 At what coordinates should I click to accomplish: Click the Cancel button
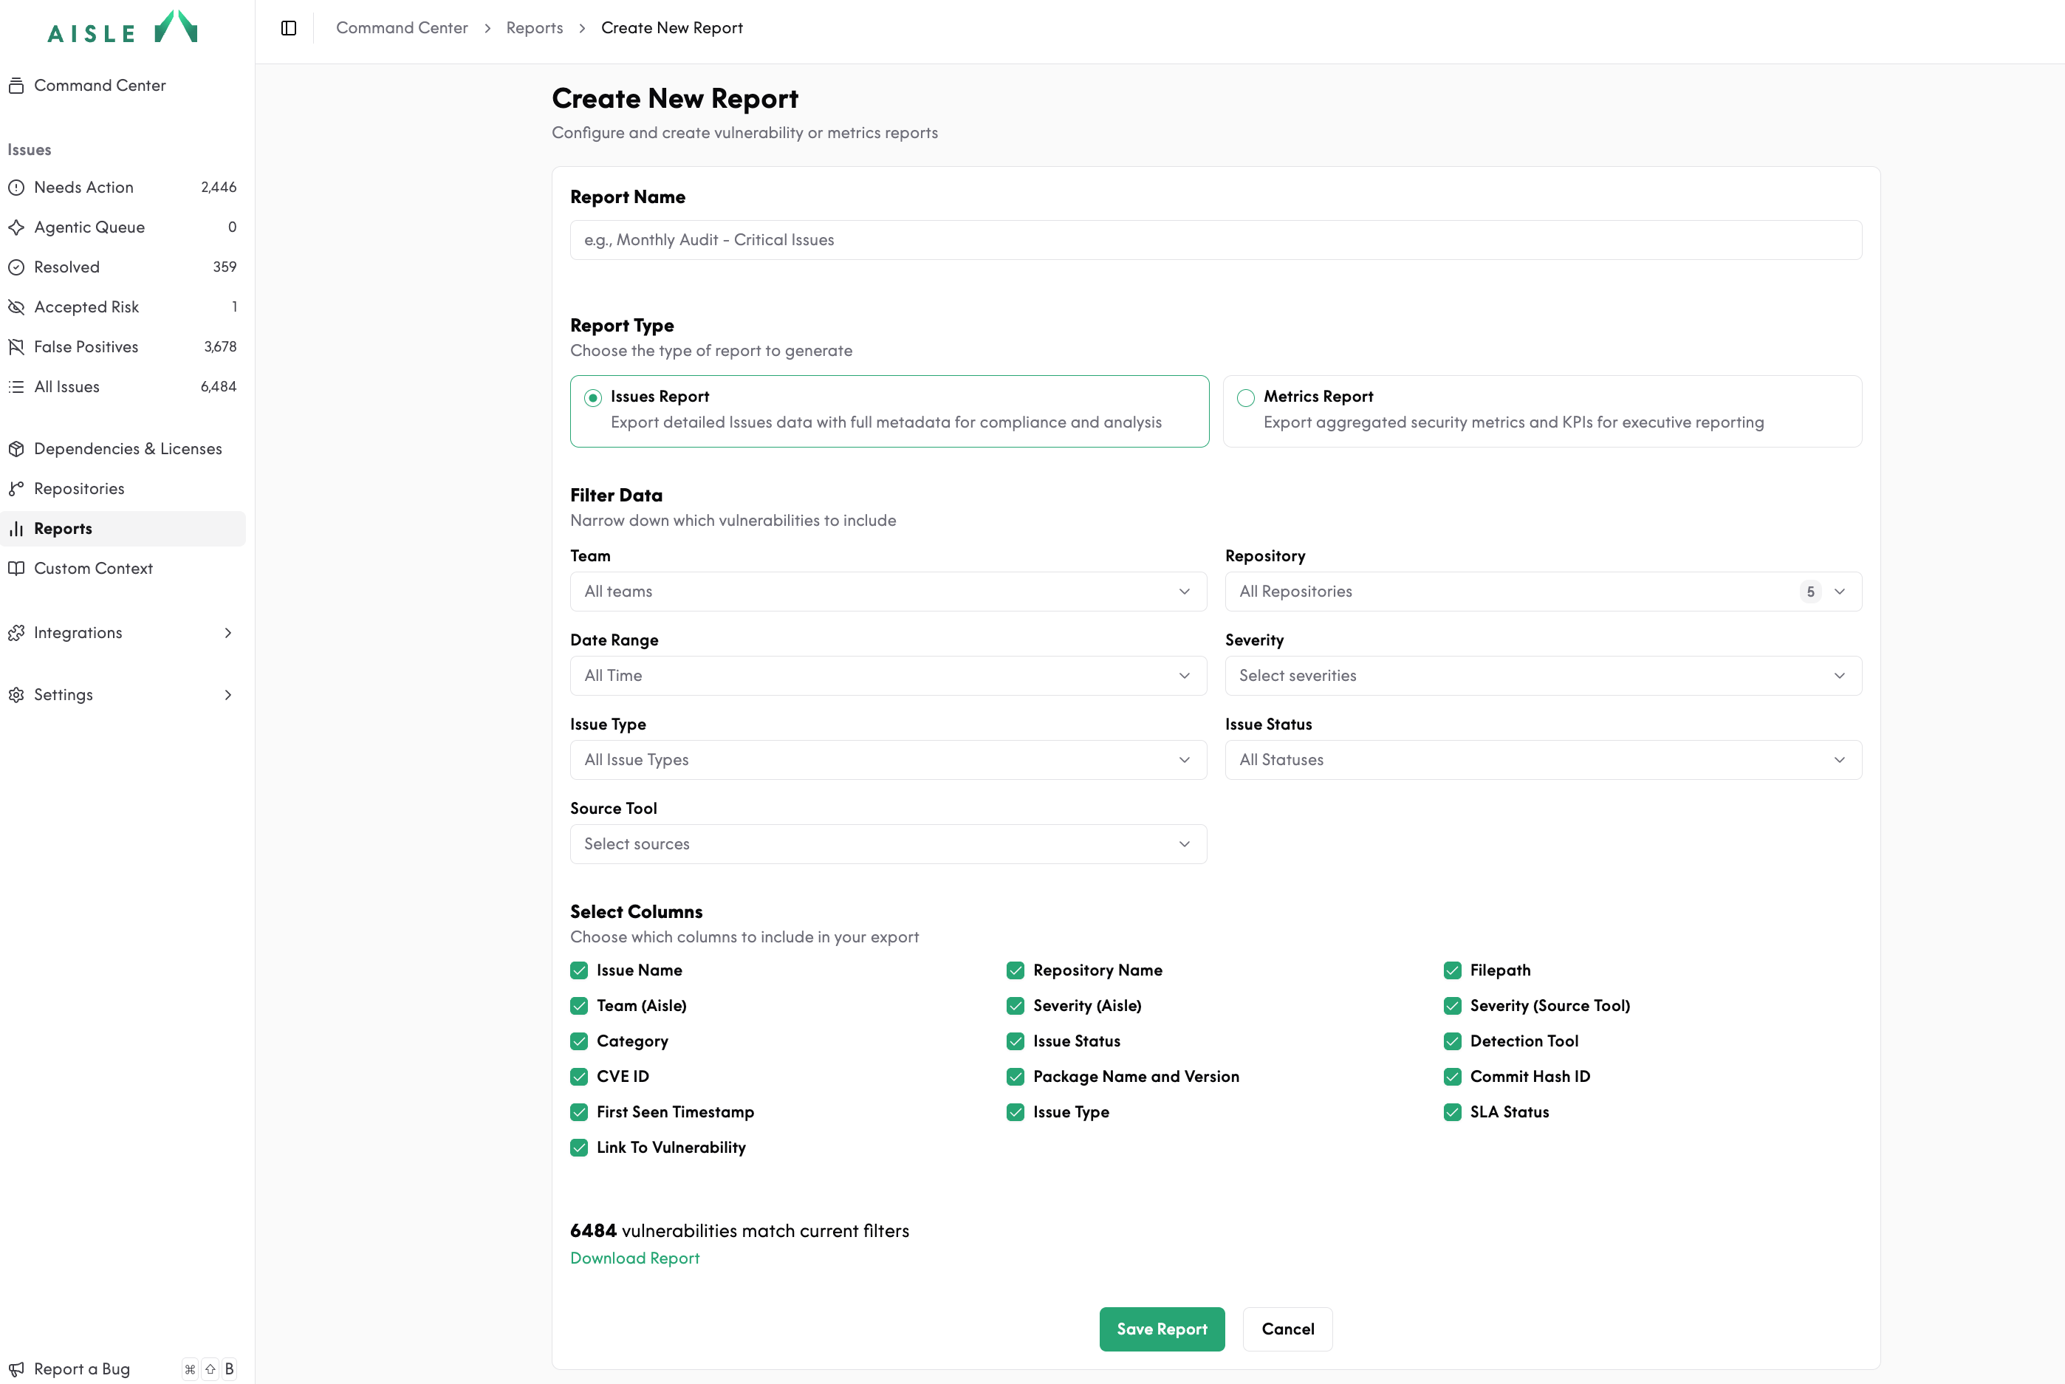(1287, 1329)
